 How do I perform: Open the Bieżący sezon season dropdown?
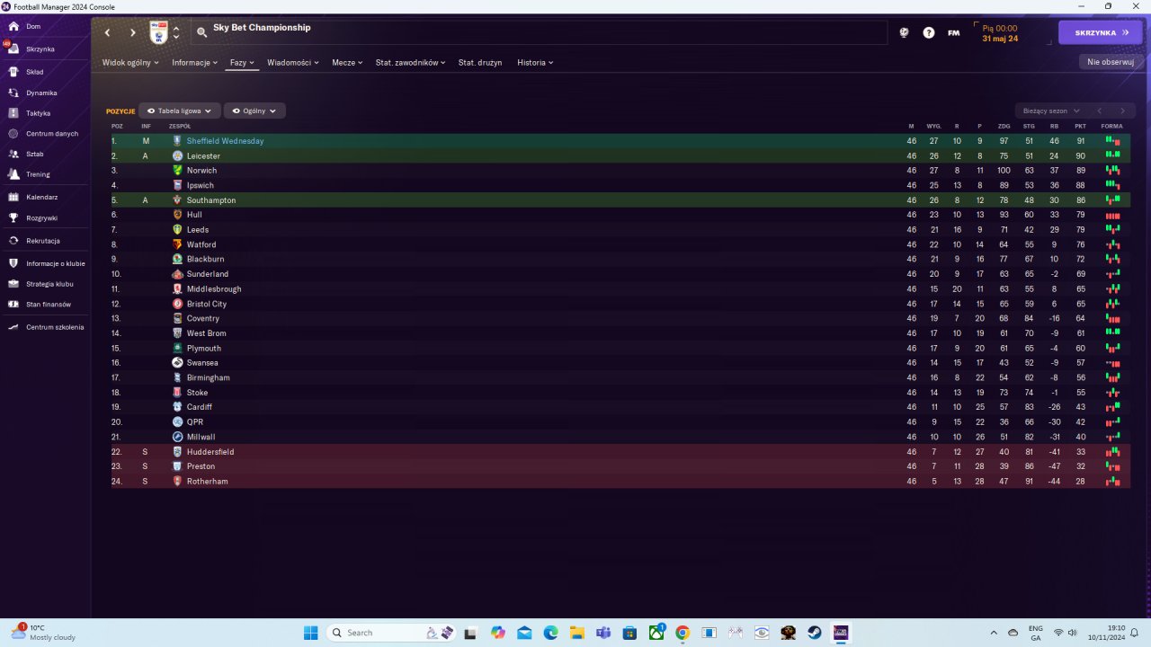(1050, 111)
